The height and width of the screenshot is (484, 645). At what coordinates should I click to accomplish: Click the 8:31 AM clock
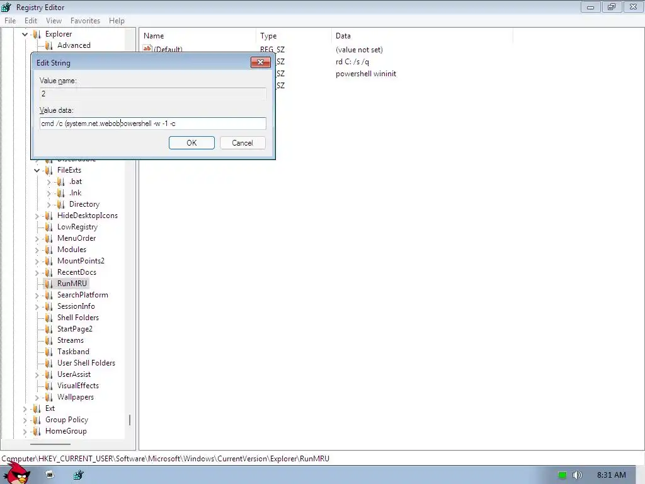pos(611,475)
